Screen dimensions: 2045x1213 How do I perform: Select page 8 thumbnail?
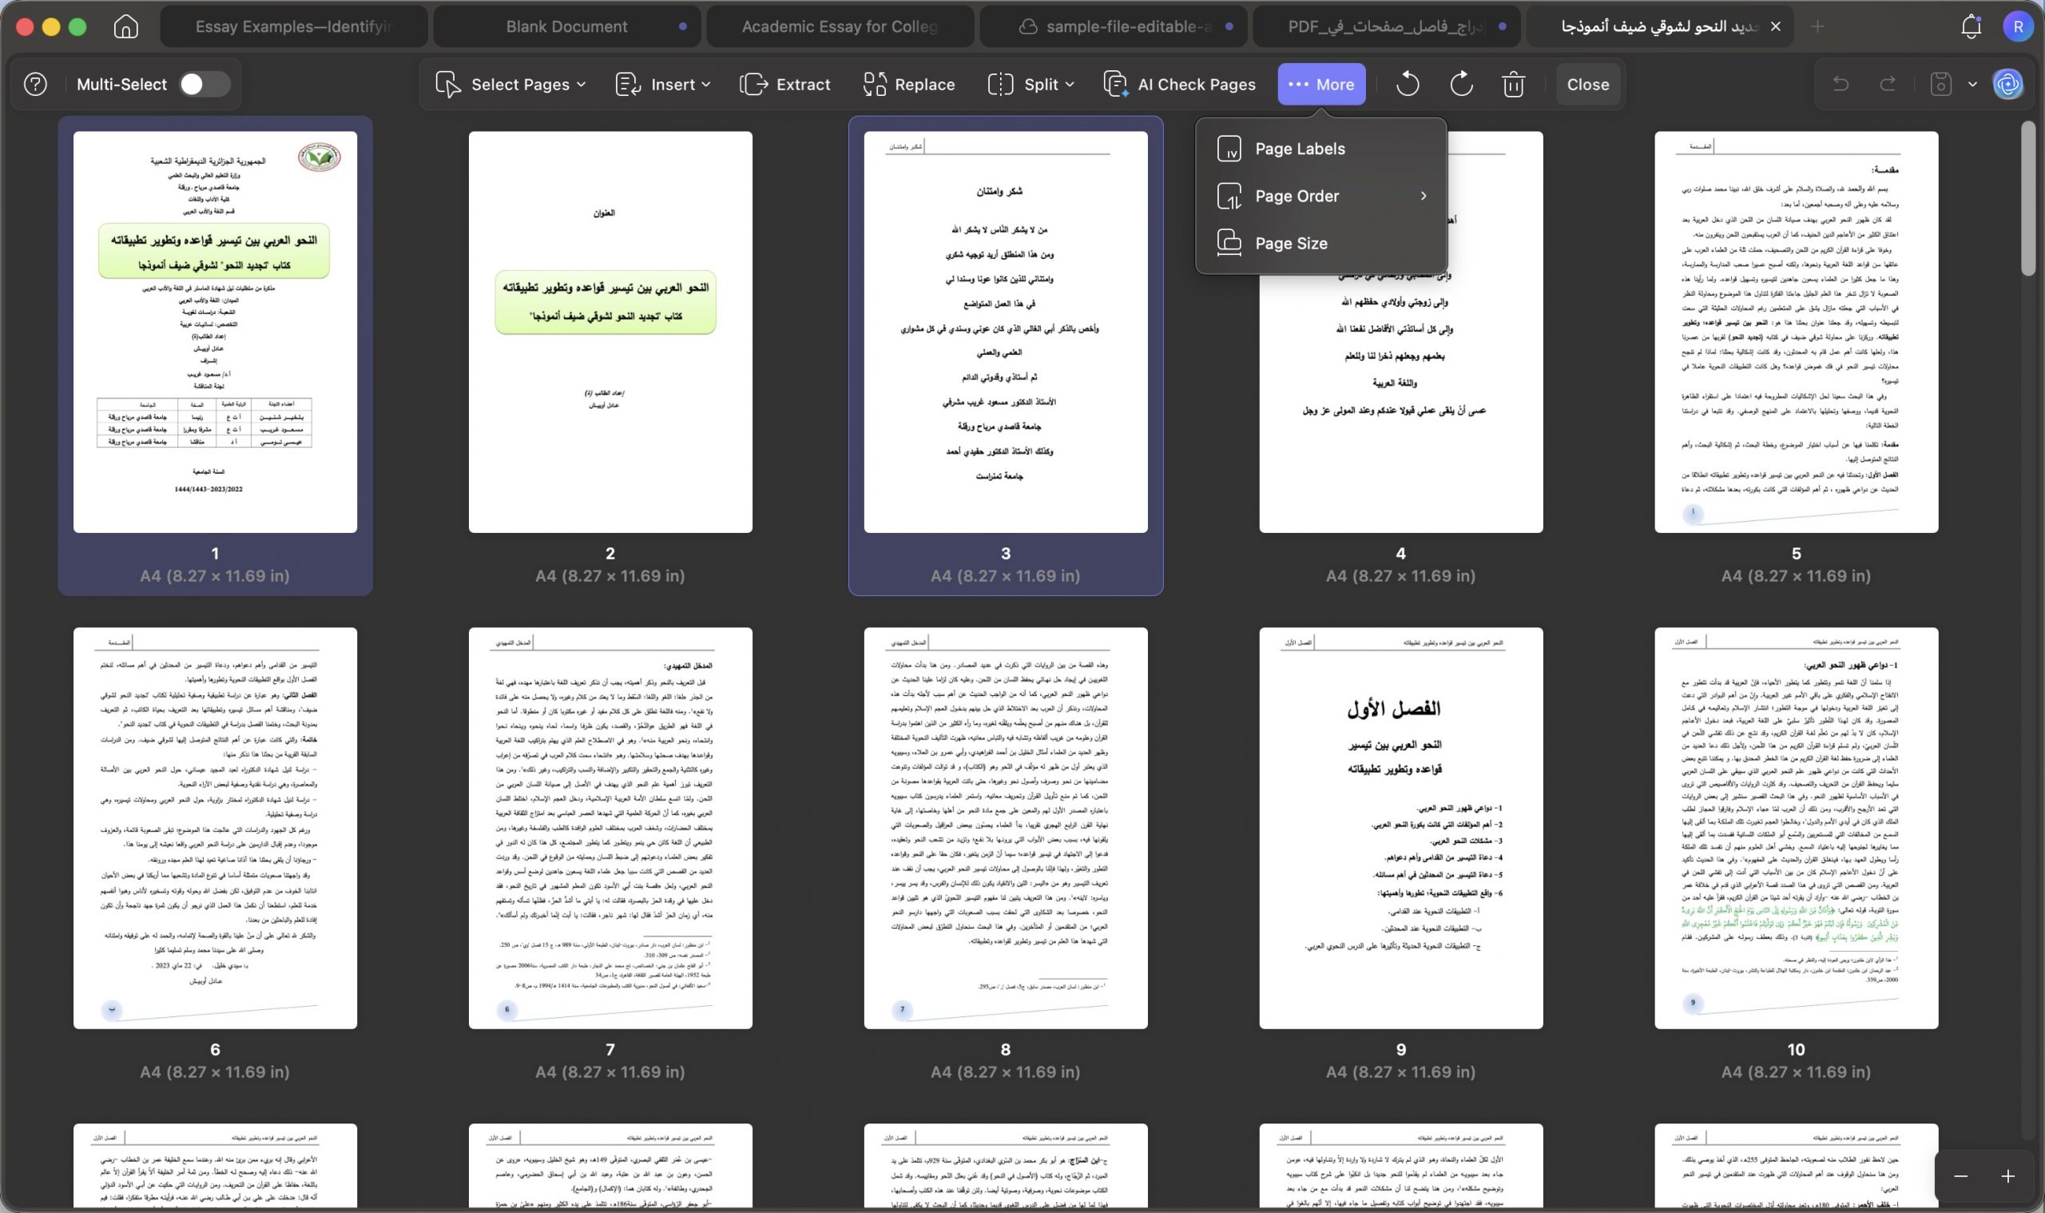(1006, 828)
